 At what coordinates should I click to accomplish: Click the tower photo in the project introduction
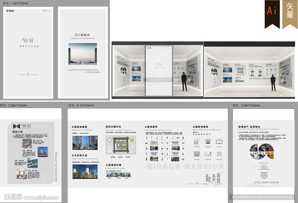point(43,152)
